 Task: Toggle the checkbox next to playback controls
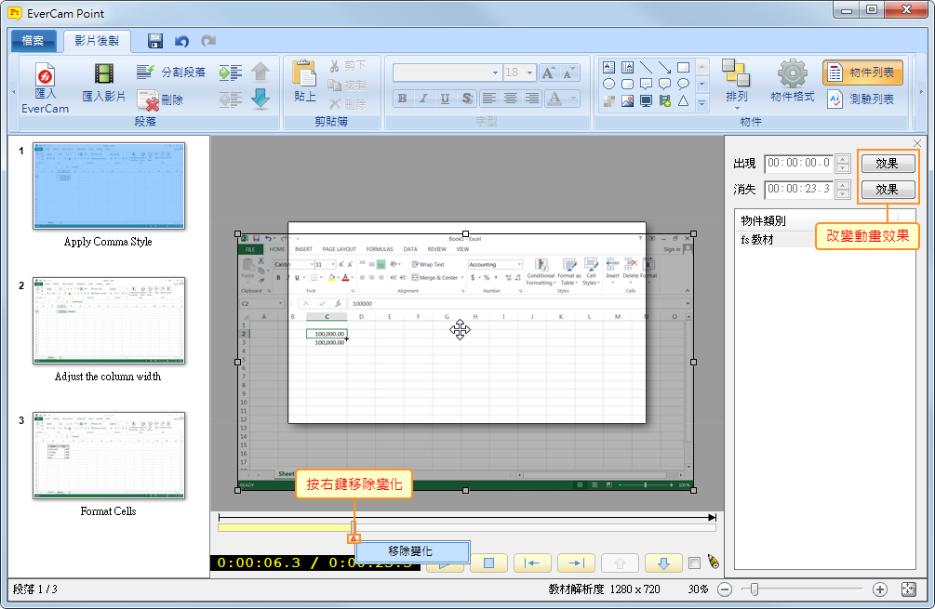pos(694,563)
